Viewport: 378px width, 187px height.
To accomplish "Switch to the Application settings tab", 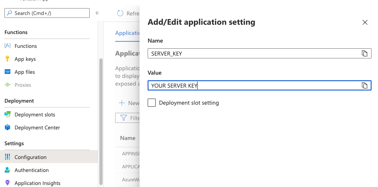I will click(x=127, y=33).
